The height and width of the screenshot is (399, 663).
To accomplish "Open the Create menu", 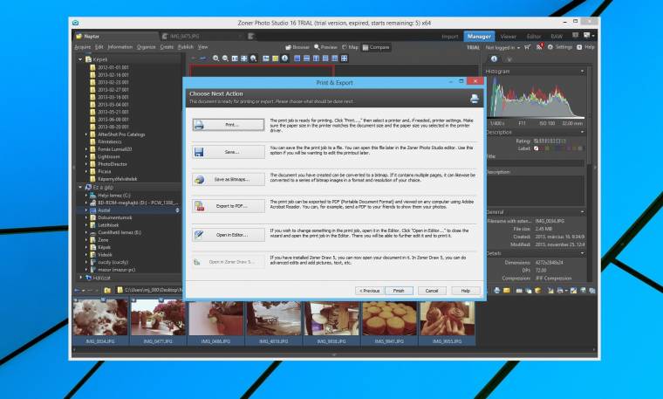I will pyautogui.click(x=167, y=47).
